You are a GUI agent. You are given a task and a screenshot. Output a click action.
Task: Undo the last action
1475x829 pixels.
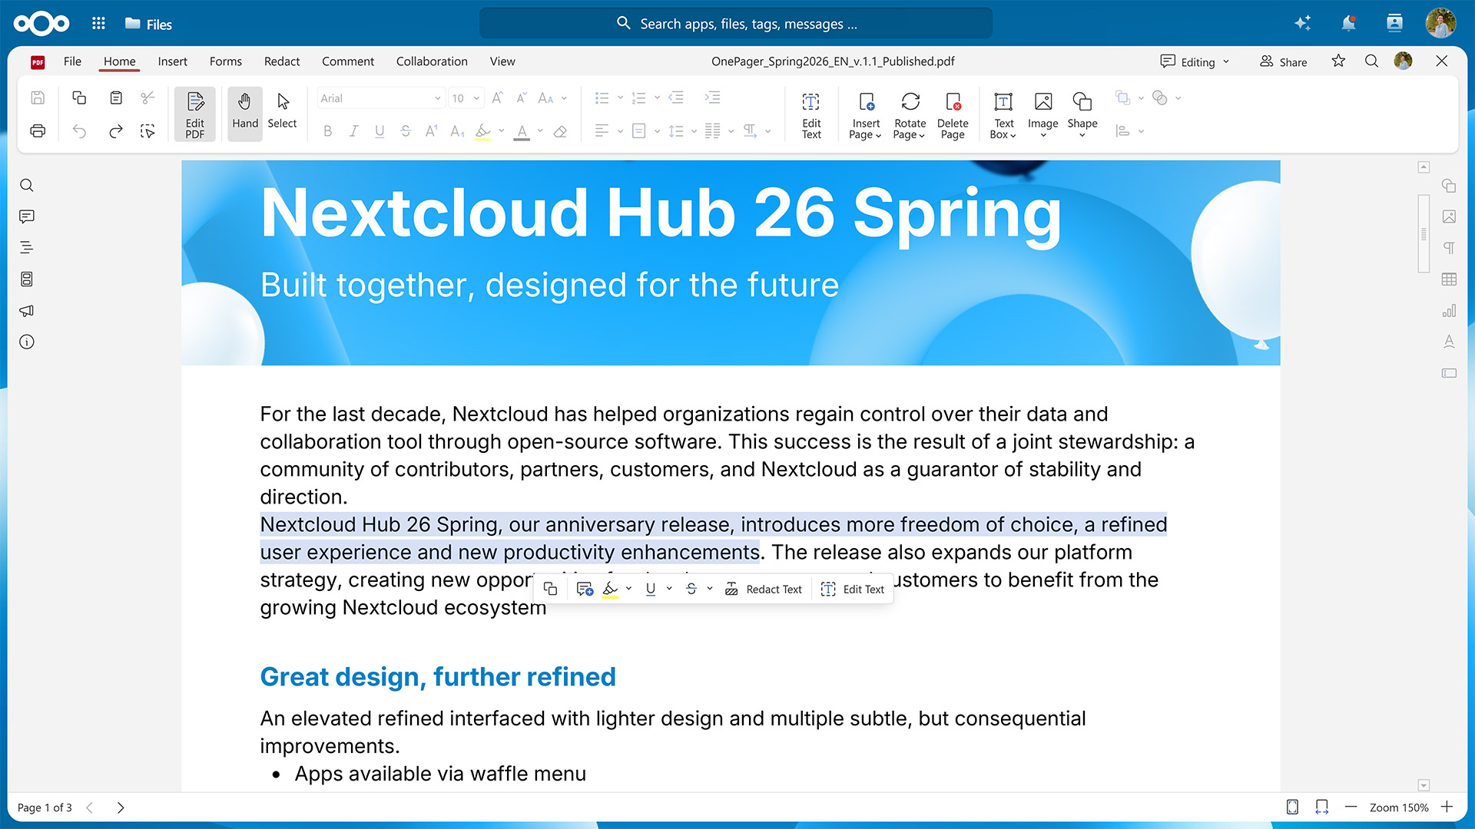[79, 131]
